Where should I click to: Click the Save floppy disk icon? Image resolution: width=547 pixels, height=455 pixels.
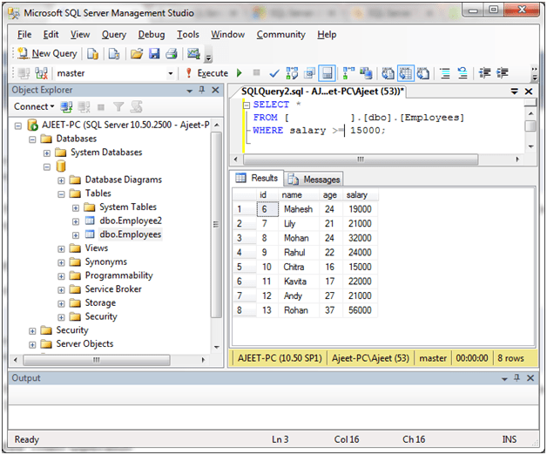pos(153,54)
